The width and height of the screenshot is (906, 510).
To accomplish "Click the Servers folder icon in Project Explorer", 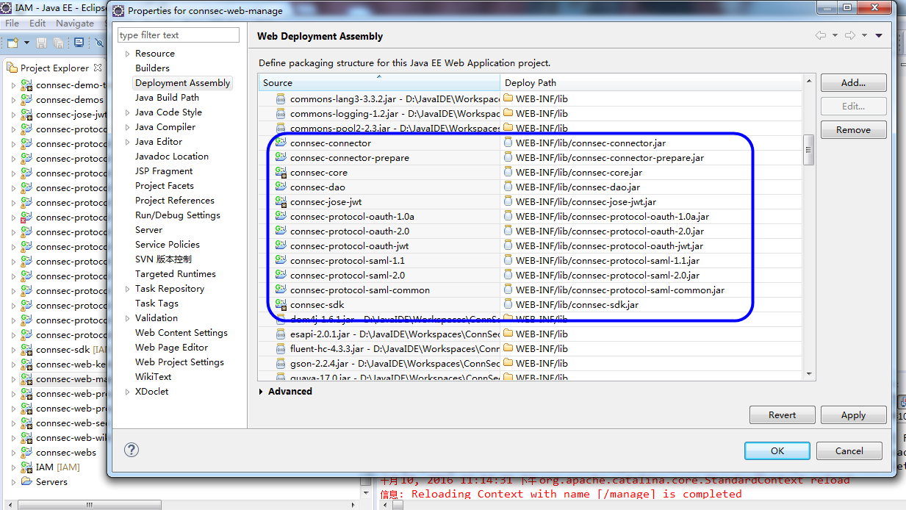I will point(26,482).
